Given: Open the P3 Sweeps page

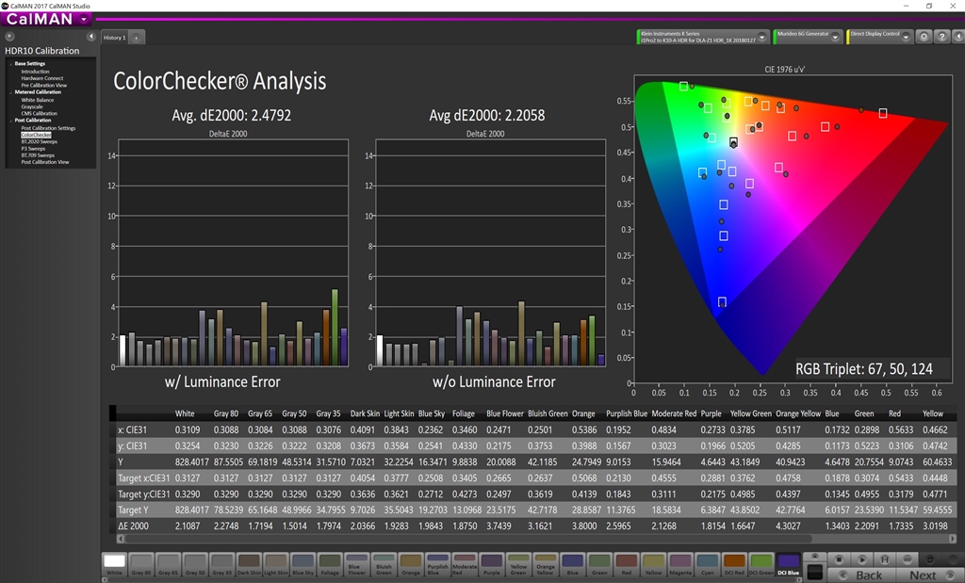Looking at the screenshot, I should [x=33, y=148].
